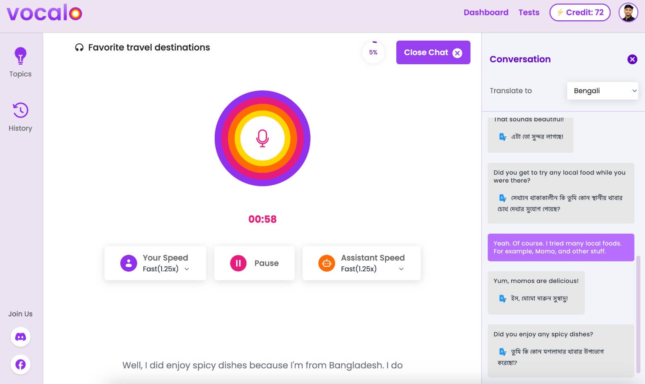Close the Conversation panel

click(x=632, y=59)
